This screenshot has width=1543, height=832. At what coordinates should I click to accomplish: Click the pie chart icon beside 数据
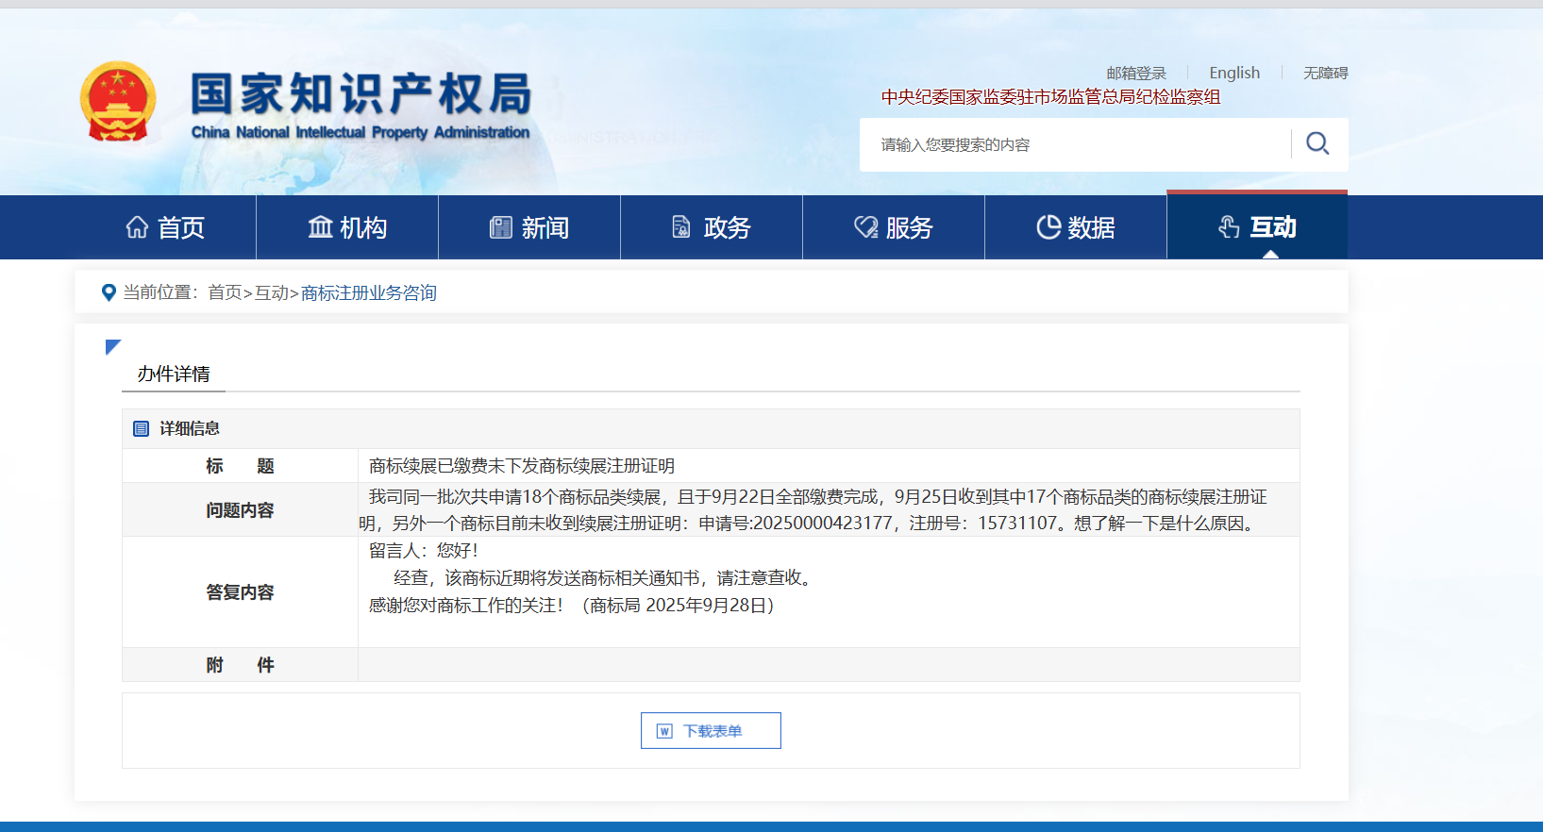coord(1048,227)
